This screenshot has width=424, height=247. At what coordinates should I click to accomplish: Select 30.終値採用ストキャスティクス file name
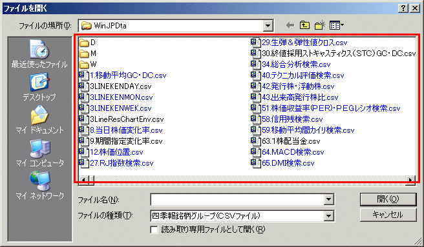(x=339, y=54)
